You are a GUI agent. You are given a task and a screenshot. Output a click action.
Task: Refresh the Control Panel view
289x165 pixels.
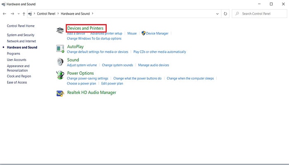225,14
